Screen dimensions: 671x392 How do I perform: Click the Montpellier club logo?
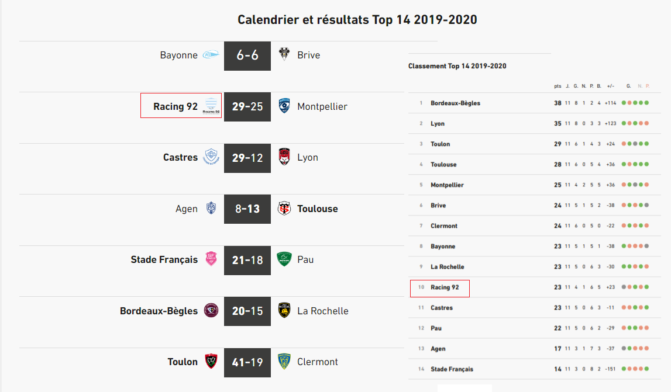[284, 106]
